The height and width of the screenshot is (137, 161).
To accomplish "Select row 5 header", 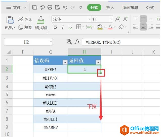I will tap(7, 95).
